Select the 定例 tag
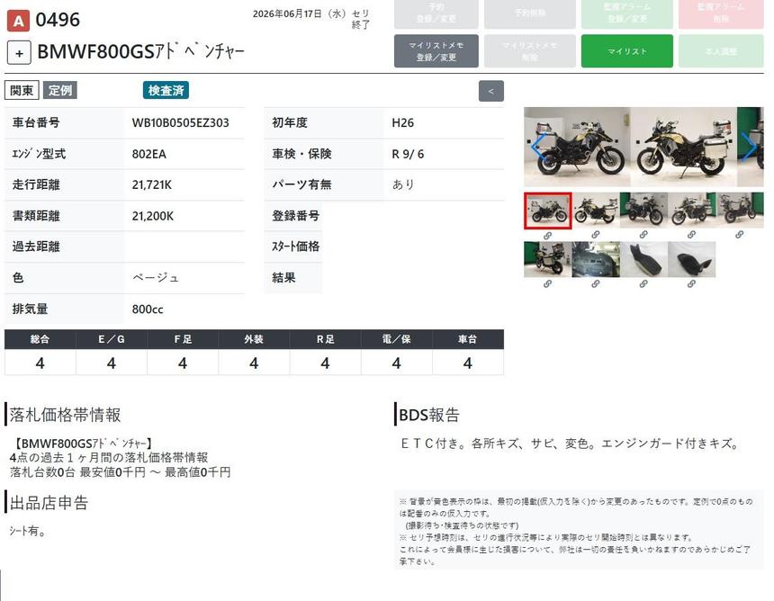774x601 pixels. (60, 90)
